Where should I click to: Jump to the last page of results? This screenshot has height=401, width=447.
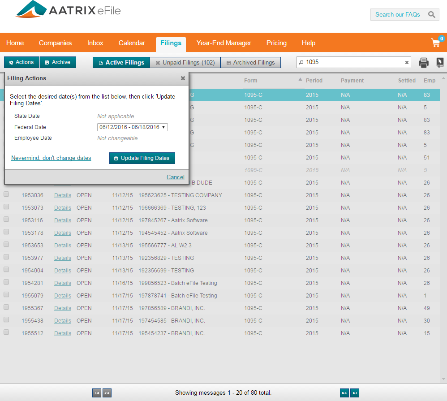[x=355, y=393]
